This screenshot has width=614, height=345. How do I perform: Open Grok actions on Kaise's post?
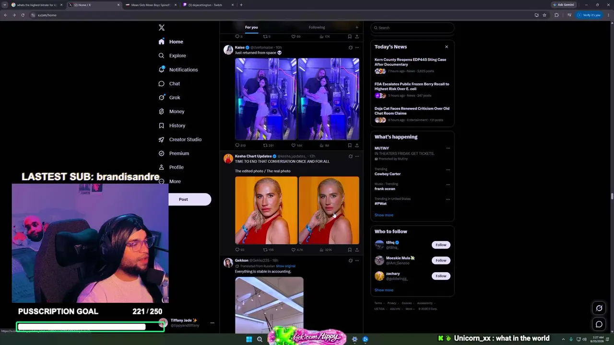click(350, 47)
